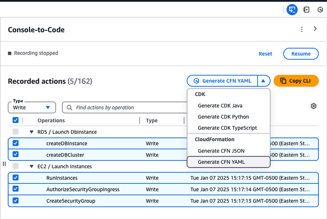Uncheck the createDBInstance action
The image size is (327, 219).
[16, 143]
